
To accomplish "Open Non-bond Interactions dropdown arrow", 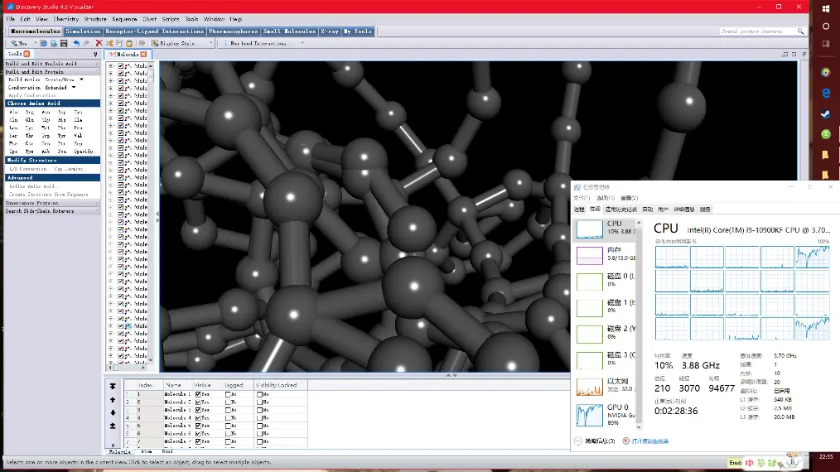I will pyautogui.click(x=302, y=43).
